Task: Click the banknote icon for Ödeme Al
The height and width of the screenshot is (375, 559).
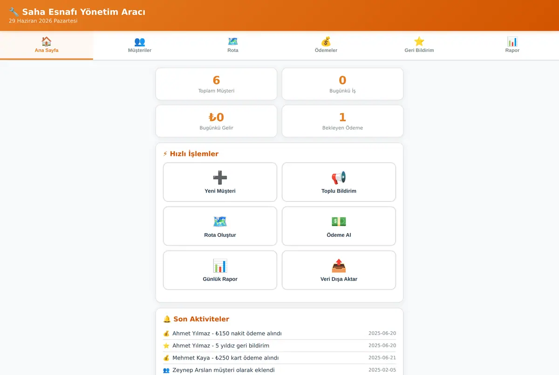Action: point(339,221)
